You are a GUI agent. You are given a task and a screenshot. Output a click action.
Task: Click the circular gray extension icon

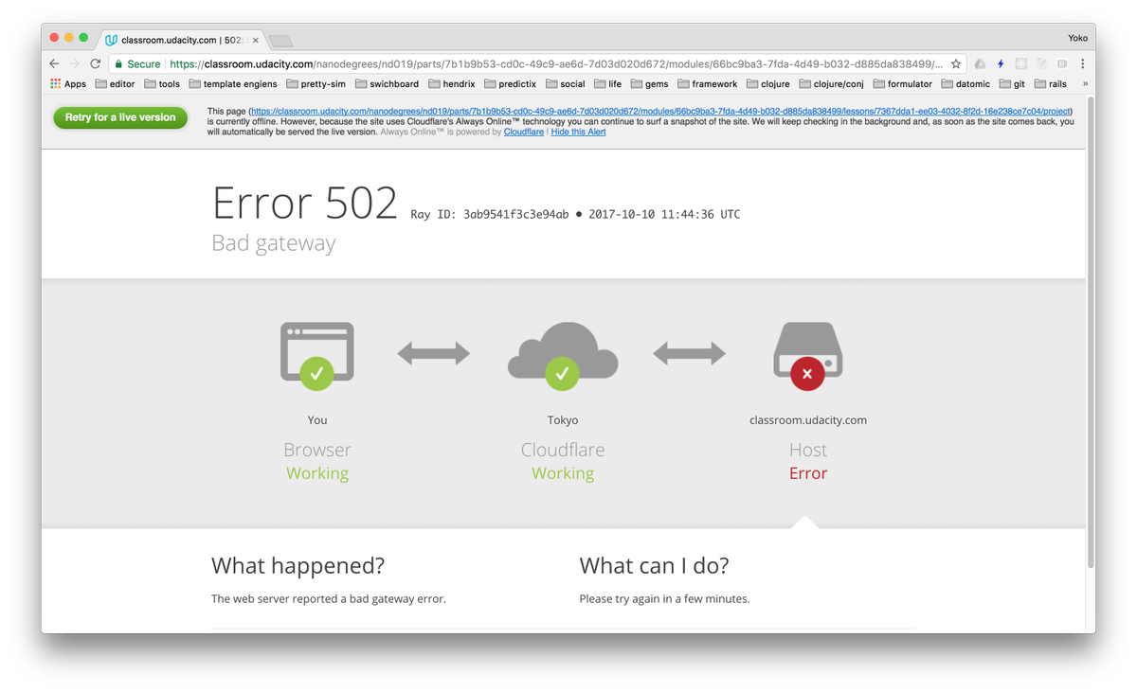point(1041,64)
